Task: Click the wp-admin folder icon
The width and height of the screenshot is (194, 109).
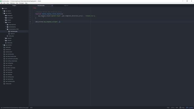Action: [4, 11]
